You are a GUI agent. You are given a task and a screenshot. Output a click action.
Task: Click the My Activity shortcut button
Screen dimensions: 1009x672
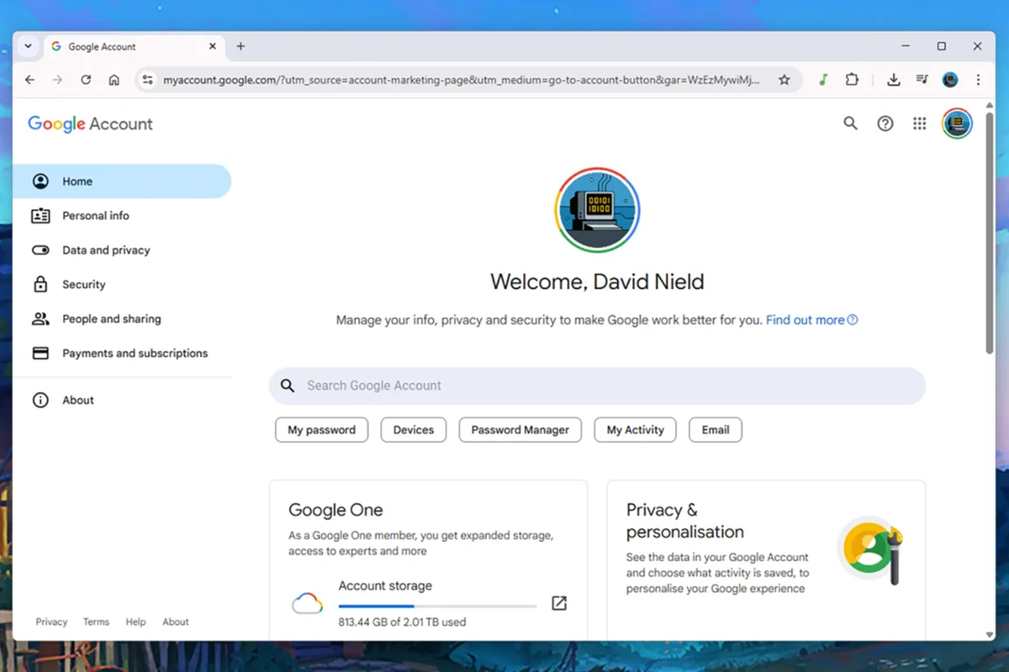point(635,429)
